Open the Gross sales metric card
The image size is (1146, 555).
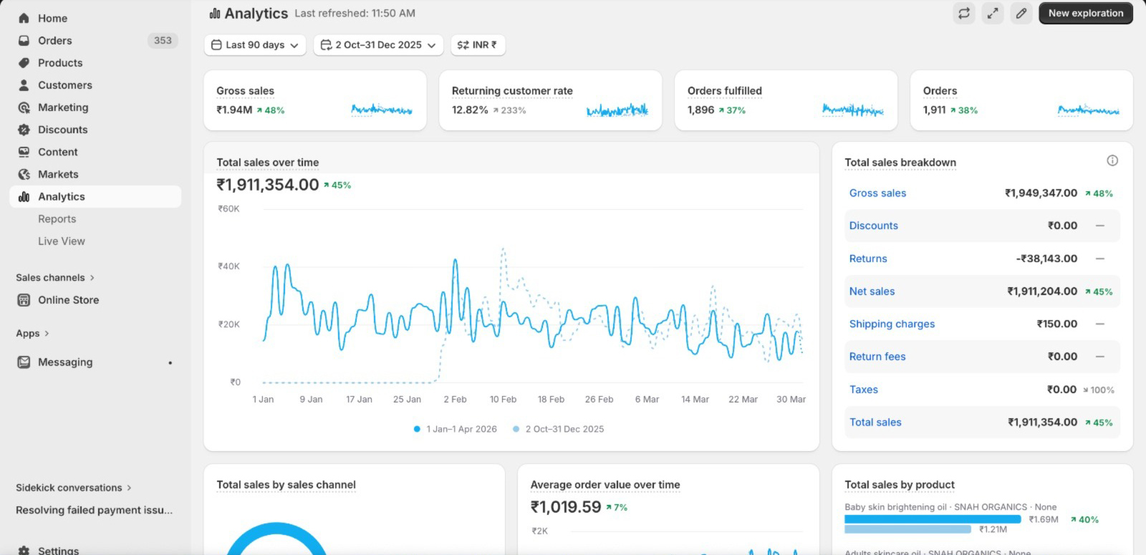[x=314, y=100]
